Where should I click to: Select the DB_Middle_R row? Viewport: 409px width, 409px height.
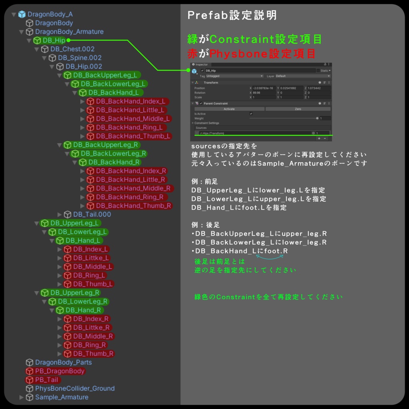pyautogui.click(x=89, y=336)
